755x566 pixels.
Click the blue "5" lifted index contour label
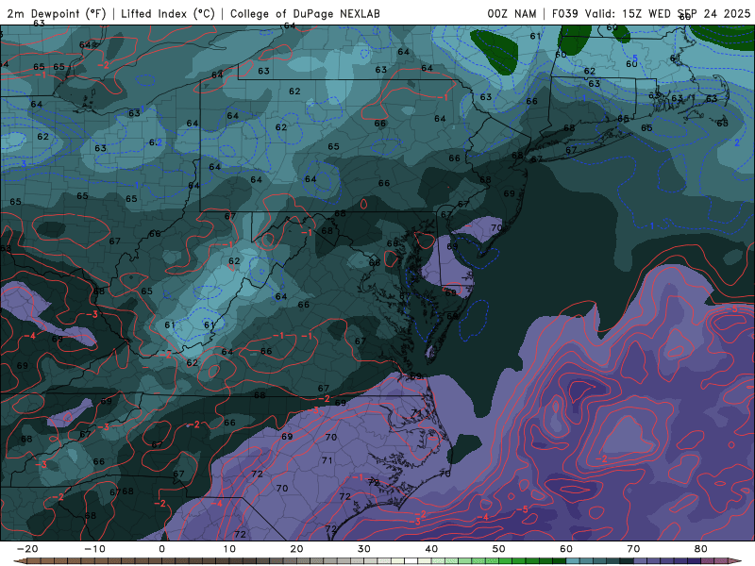(634, 58)
